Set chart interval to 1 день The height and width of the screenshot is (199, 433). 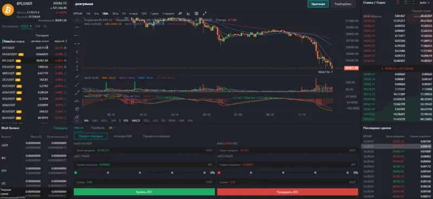tap(155, 13)
